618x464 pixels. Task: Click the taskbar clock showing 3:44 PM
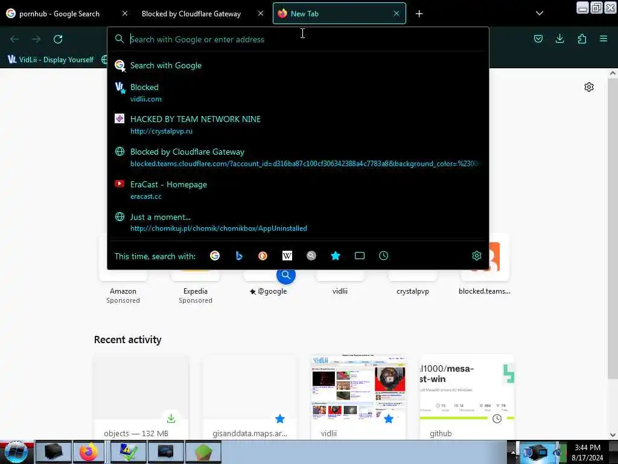point(587,452)
